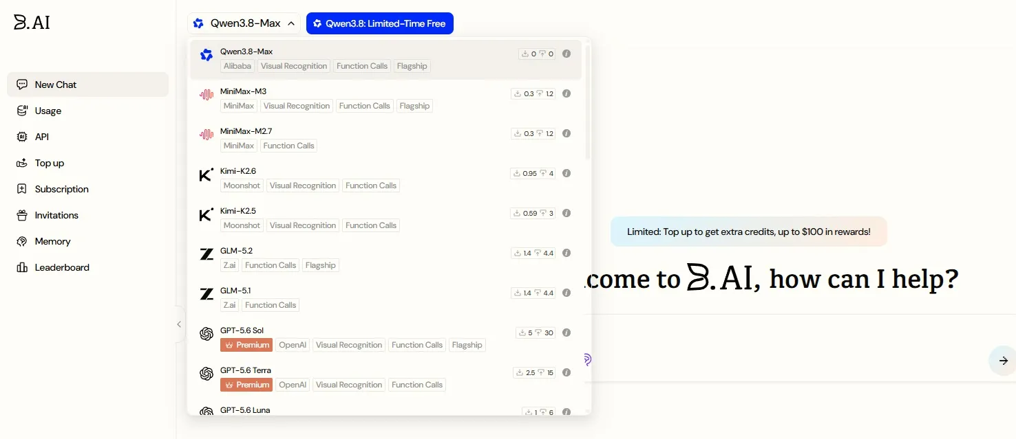Select Qwen3.8-Max model from list
The height and width of the screenshot is (439, 1016).
pos(385,59)
